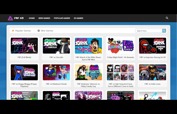Click 'FNF vs Huggy Wuggy (Poppy Playtime)' title
Screen dimensions: 177x114
coord(24,85)
